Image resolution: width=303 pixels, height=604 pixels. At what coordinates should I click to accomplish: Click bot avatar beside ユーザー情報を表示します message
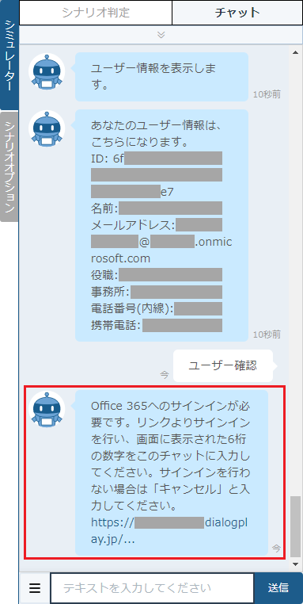click(47, 71)
